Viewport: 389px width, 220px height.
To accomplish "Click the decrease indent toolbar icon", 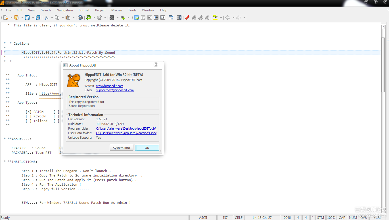I will coord(156,18).
